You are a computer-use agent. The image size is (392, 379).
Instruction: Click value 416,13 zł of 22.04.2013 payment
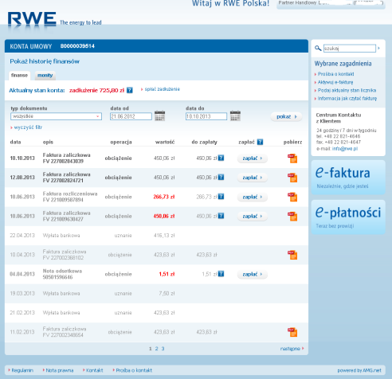[164, 236]
